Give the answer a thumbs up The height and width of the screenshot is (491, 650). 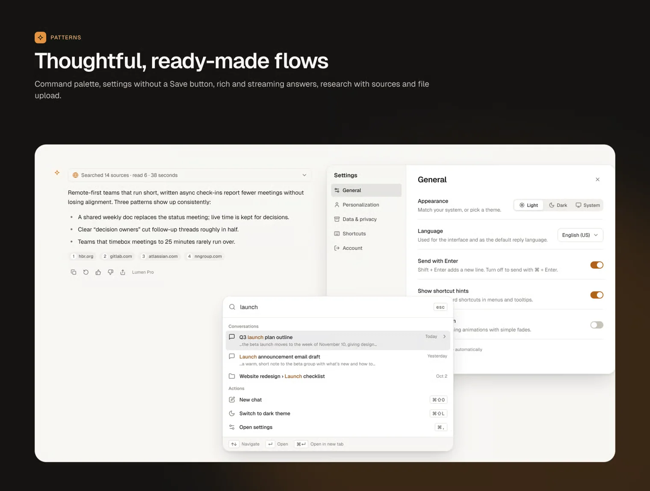point(98,272)
